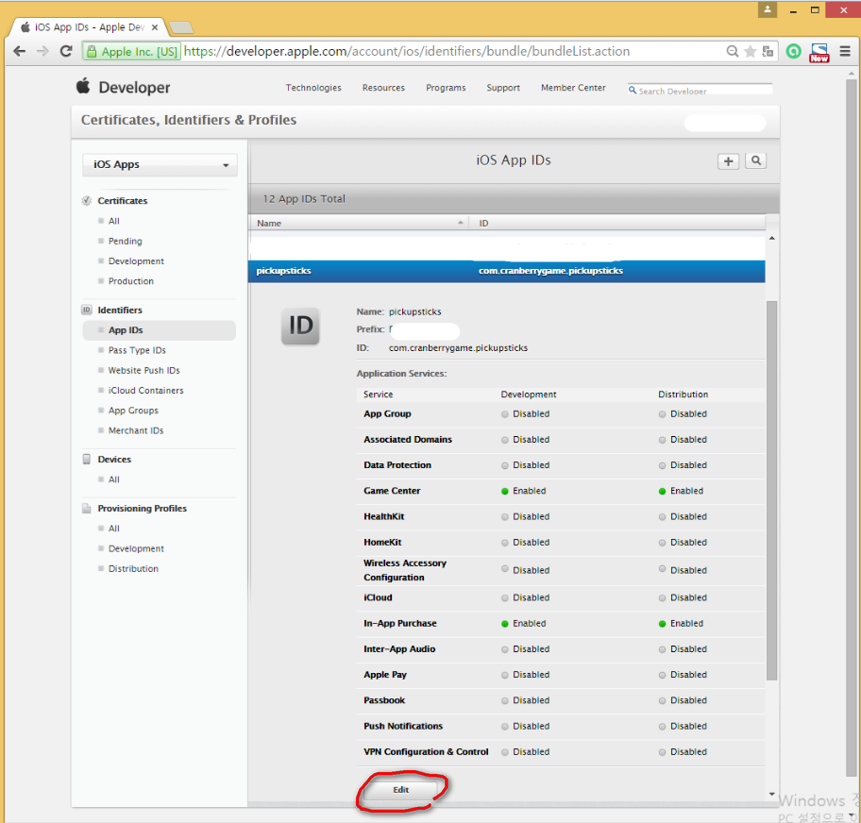Open Pass Type IDs
The image size is (861, 823).
click(137, 350)
